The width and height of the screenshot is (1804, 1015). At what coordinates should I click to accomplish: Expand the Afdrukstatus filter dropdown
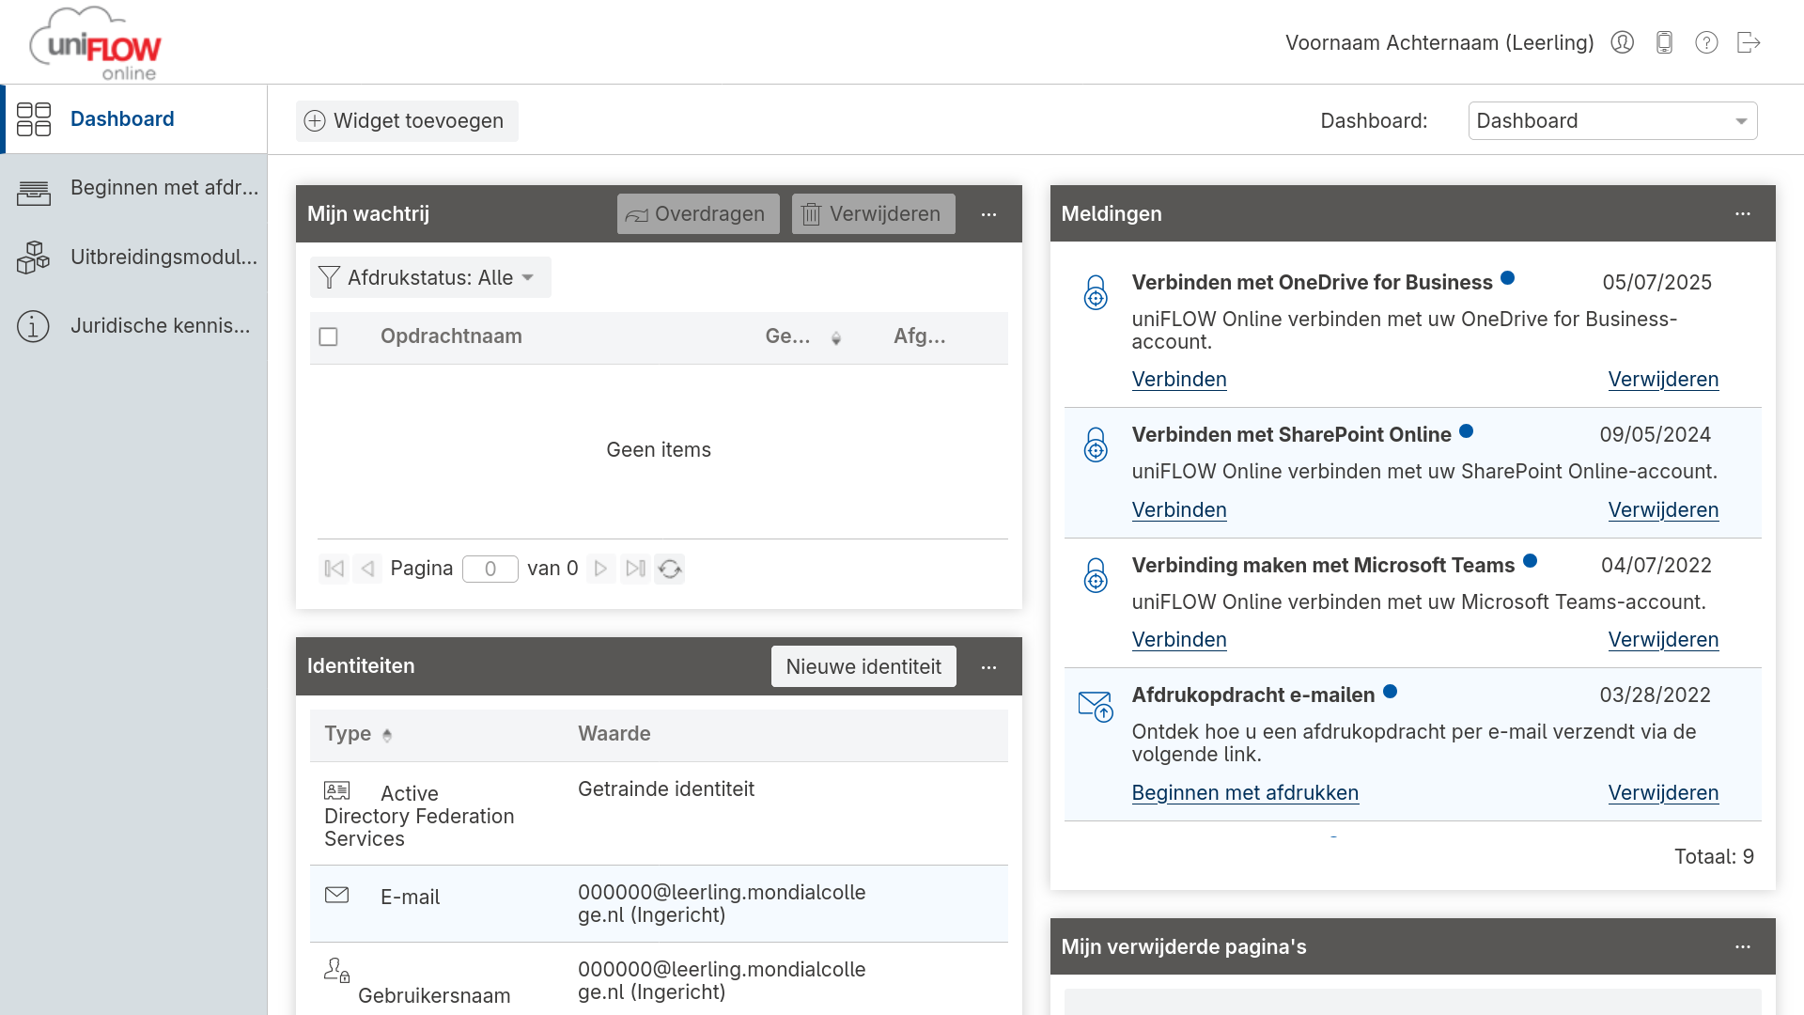click(x=429, y=277)
